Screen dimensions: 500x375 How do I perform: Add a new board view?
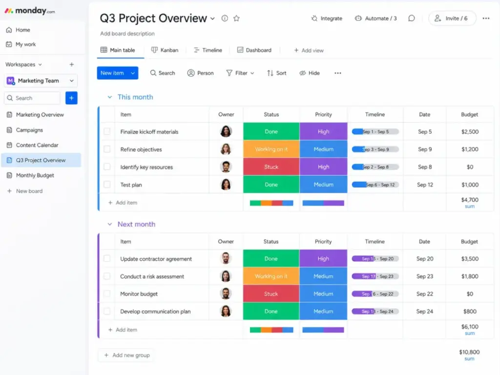coord(309,50)
